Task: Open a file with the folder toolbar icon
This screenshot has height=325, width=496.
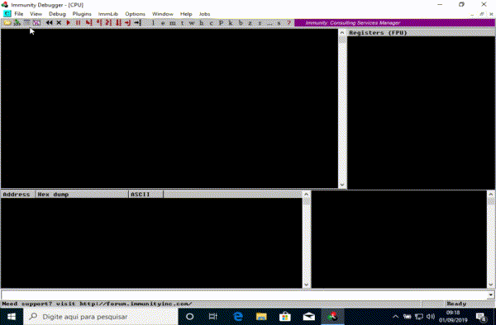Action: tap(7, 23)
